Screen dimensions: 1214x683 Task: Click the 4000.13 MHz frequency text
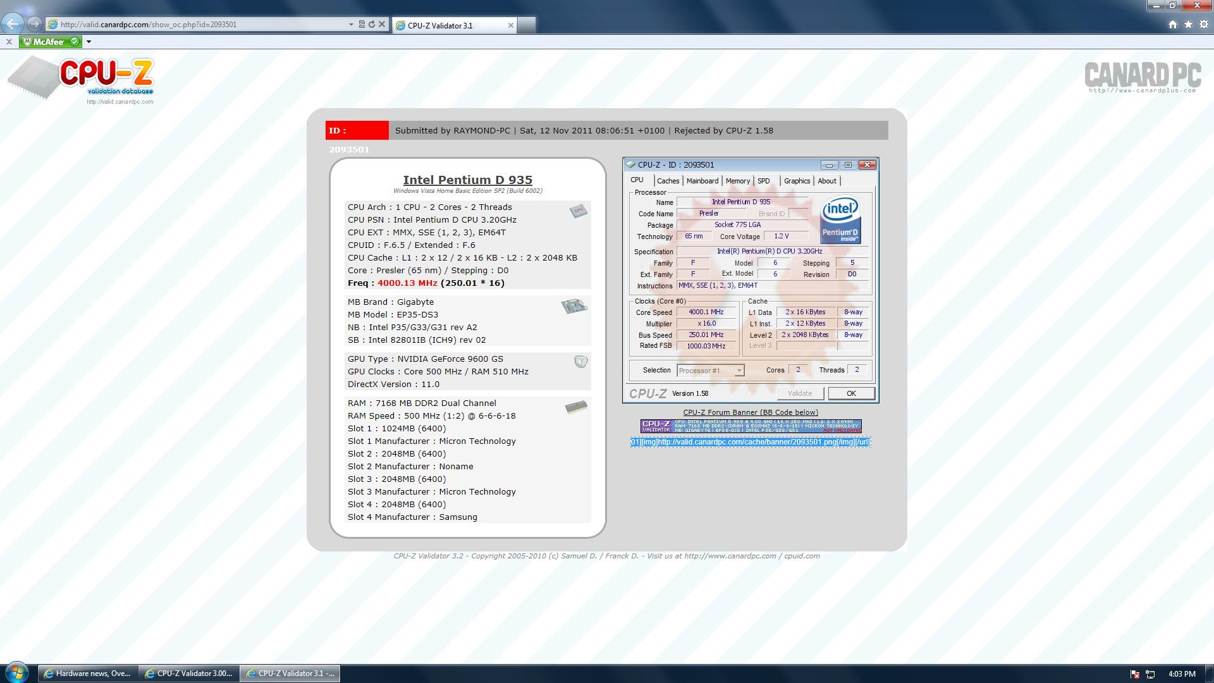[x=407, y=283]
